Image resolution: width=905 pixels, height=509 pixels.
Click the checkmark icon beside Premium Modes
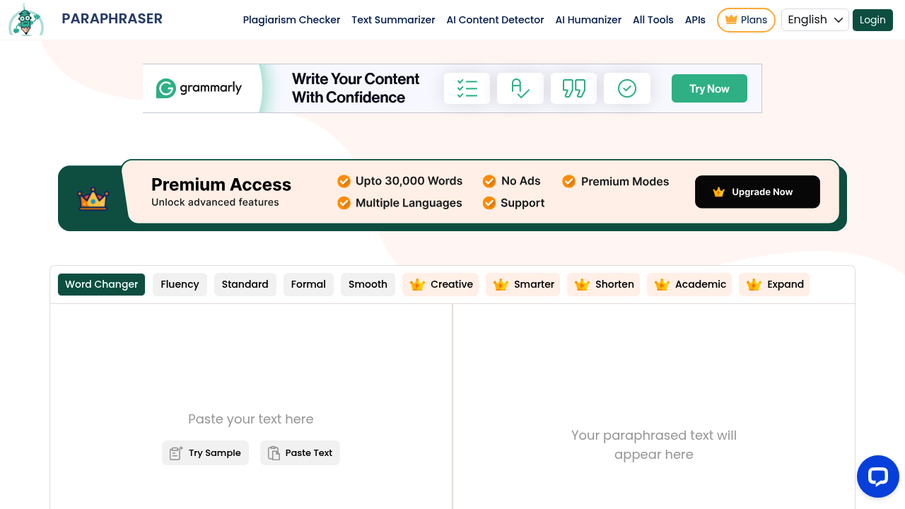click(x=569, y=181)
